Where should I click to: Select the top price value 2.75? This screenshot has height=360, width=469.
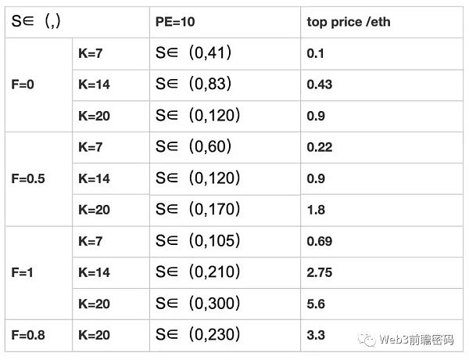320,272
